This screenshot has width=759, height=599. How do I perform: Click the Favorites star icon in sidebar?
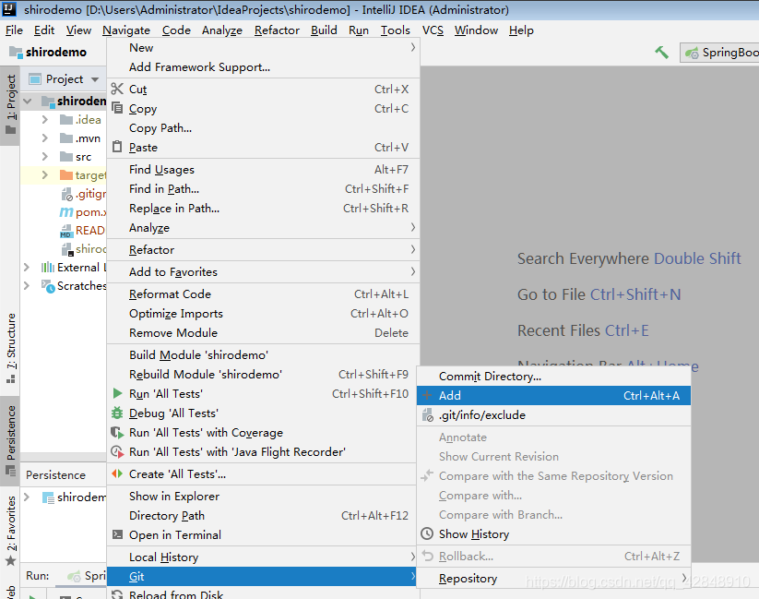(10, 561)
